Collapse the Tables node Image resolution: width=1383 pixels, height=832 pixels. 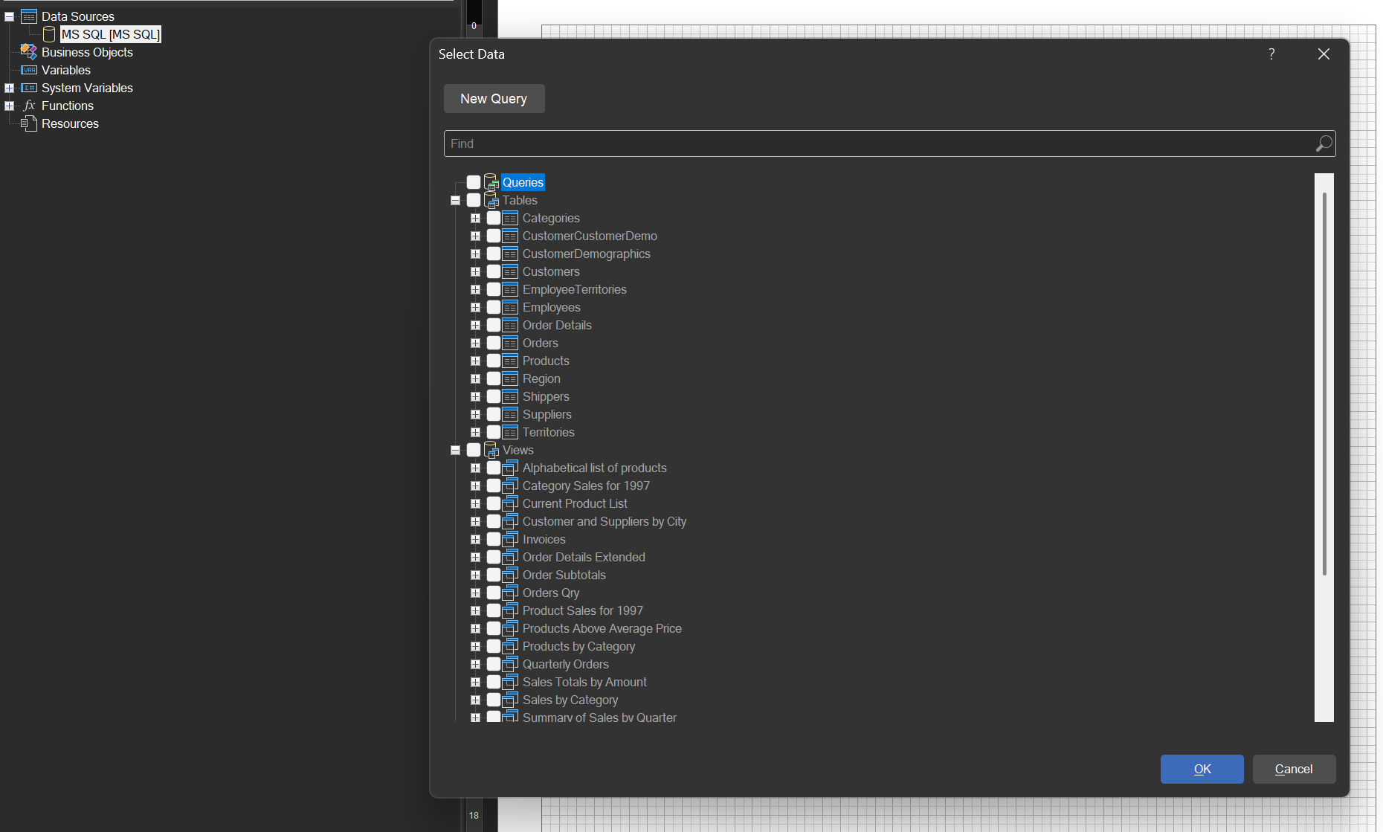click(455, 200)
